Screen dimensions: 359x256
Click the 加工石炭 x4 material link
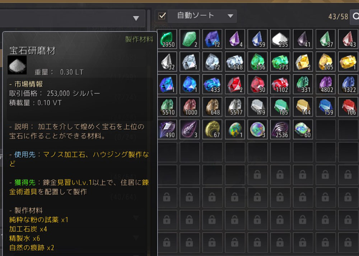pos(28,229)
